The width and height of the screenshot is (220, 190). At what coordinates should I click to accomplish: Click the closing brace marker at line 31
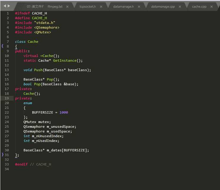point(3,155)
